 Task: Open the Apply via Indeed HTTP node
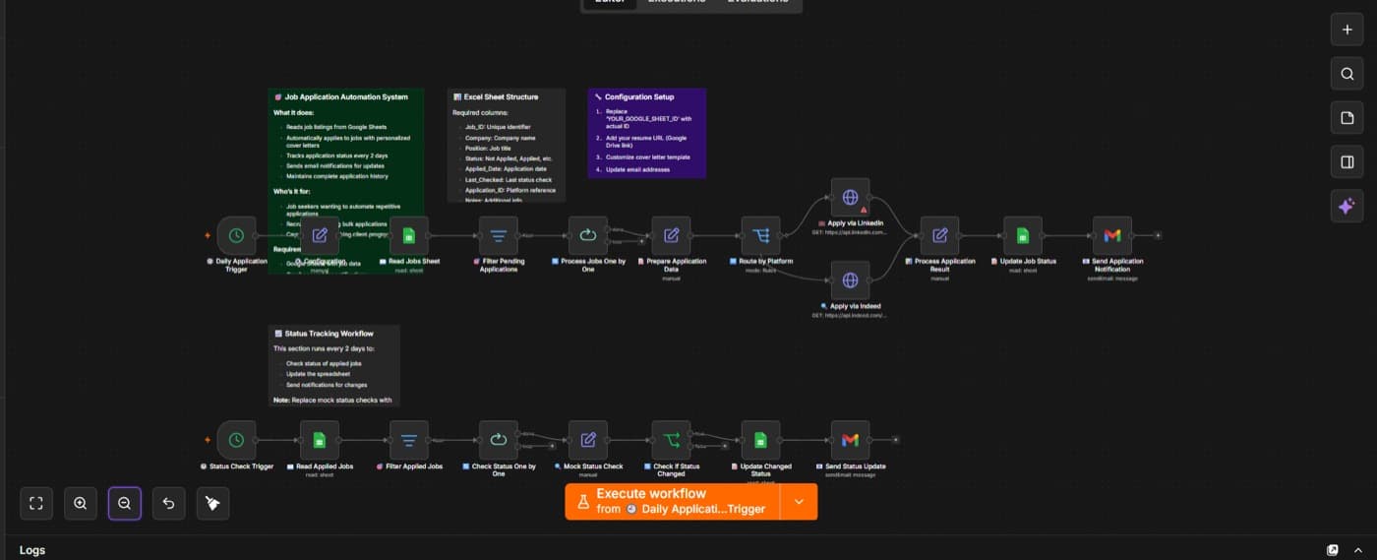click(851, 280)
